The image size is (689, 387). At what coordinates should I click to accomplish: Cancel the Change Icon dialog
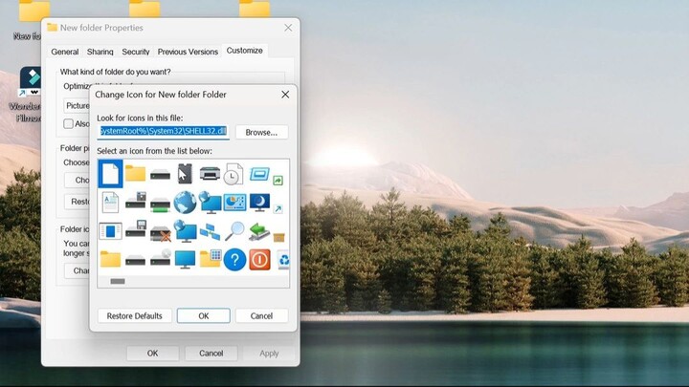click(x=261, y=316)
